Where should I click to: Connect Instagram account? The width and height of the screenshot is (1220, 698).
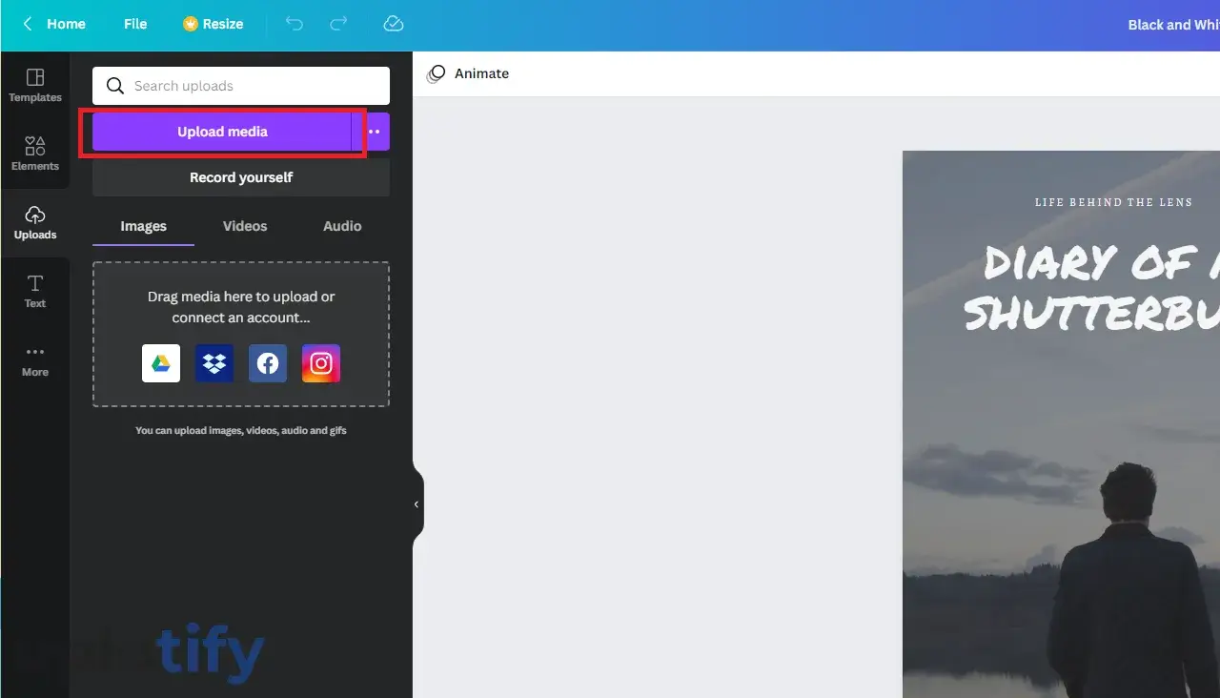(x=321, y=363)
